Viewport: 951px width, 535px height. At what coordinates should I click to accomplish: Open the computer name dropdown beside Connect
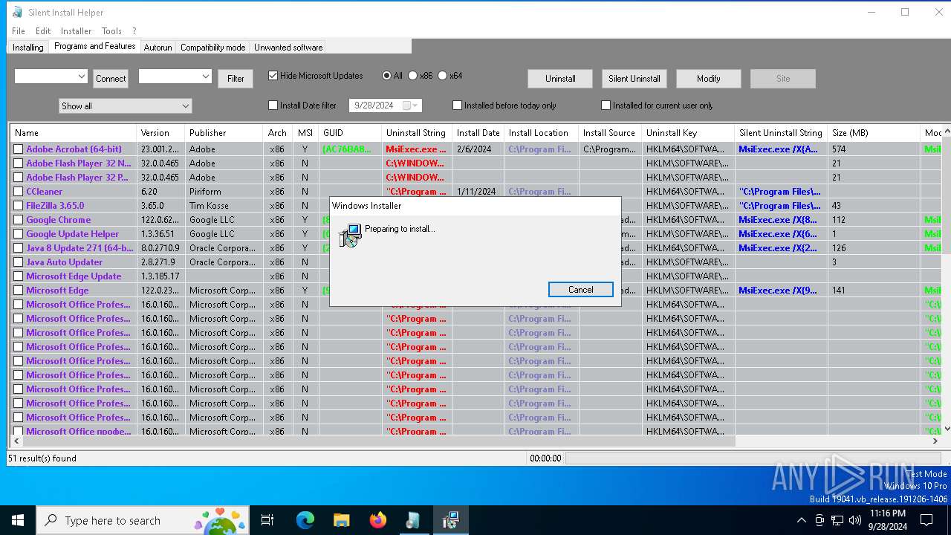(82, 77)
